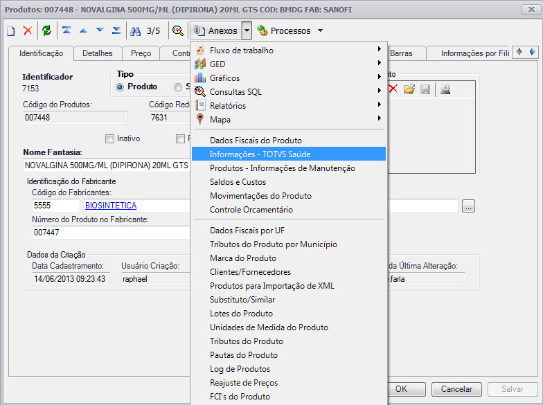Select Informações - TOTVS Saúde
Viewport: 543px width, 405px height.
pyautogui.click(x=288, y=154)
